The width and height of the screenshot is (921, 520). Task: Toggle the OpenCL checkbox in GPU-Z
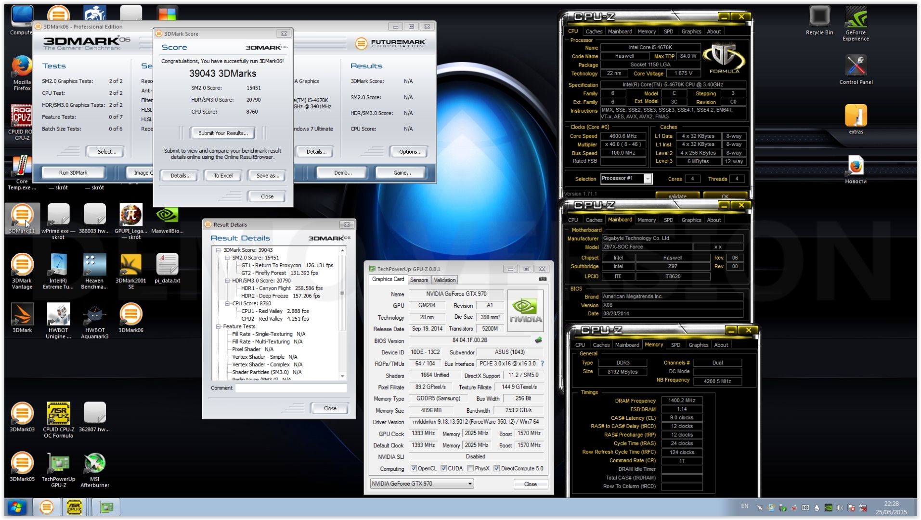tap(414, 468)
